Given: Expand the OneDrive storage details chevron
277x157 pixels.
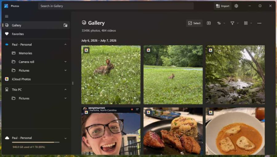Looking at the screenshot, I should [x=65, y=138].
